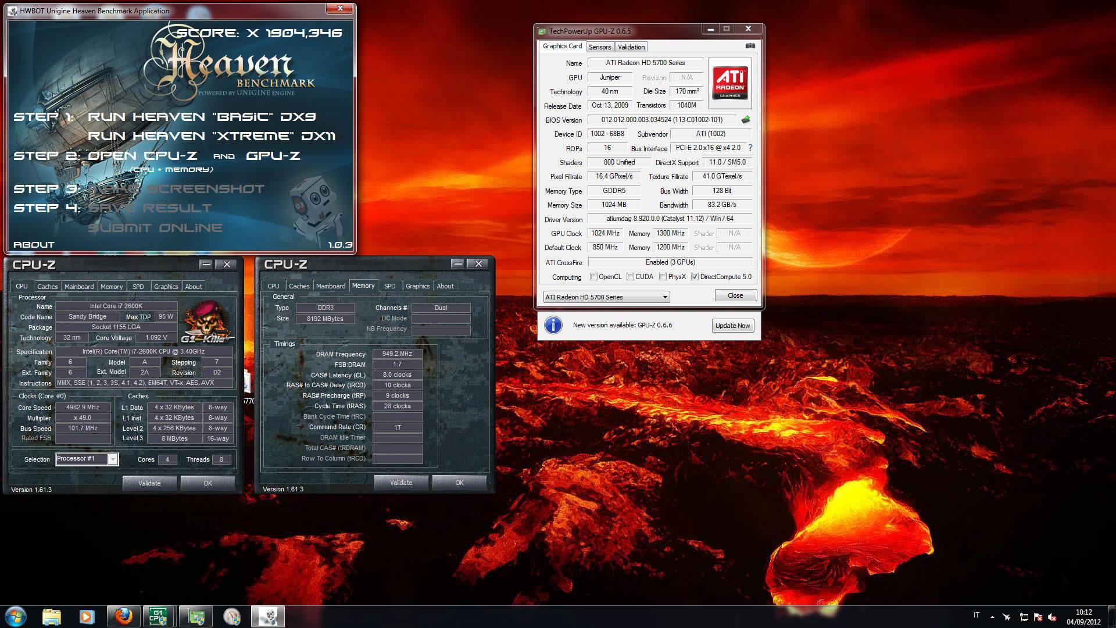Open the benchmark gauge icon on taskbar
The image size is (1116, 628).
(232, 616)
